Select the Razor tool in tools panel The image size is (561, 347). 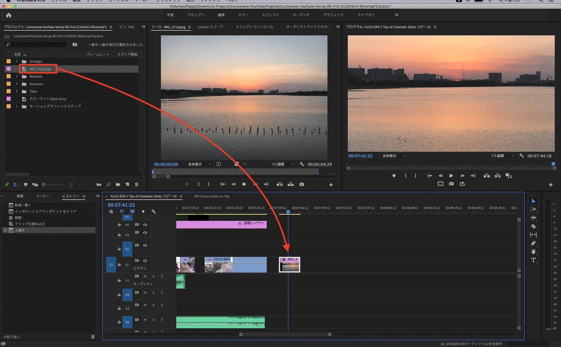coord(533,226)
